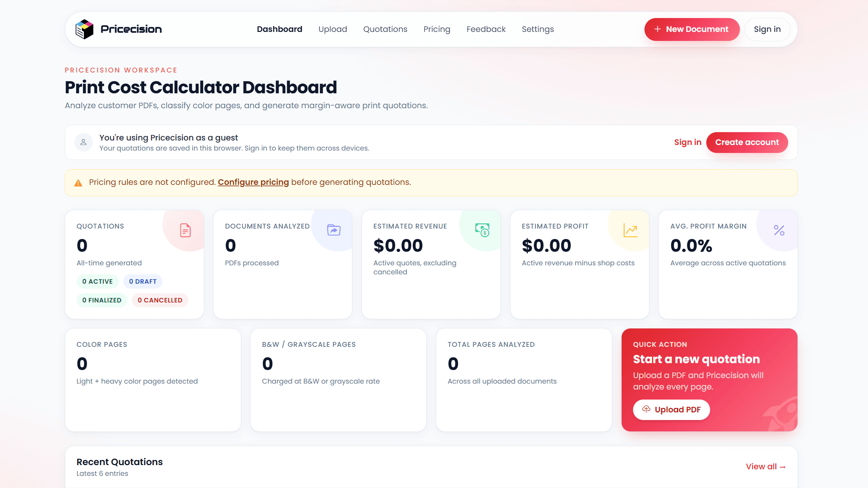
Task: Click the Sign in link in guest banner
Action: click(x=688, y=142)
